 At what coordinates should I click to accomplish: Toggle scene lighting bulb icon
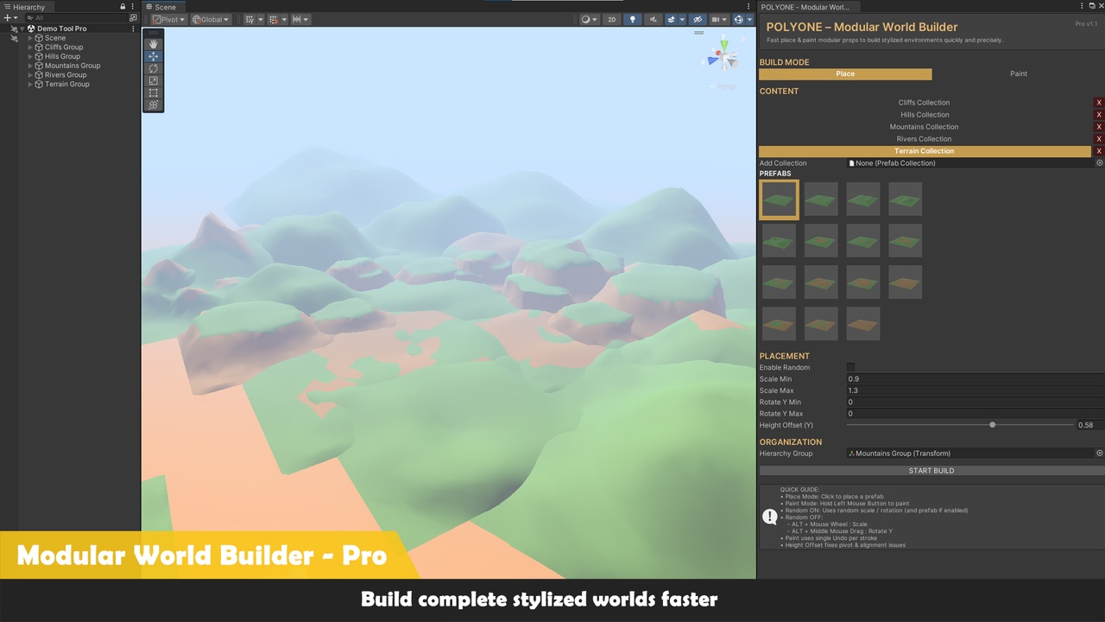click(x=633, y=19)
